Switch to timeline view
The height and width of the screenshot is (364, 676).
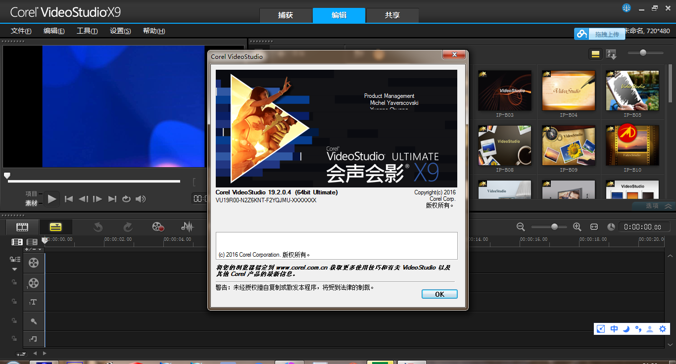[56, 227]
